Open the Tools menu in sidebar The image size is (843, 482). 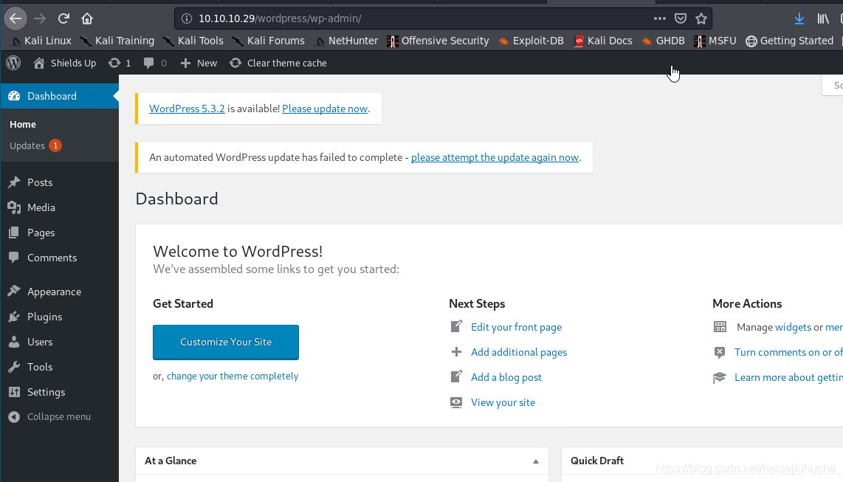point(59,367)
